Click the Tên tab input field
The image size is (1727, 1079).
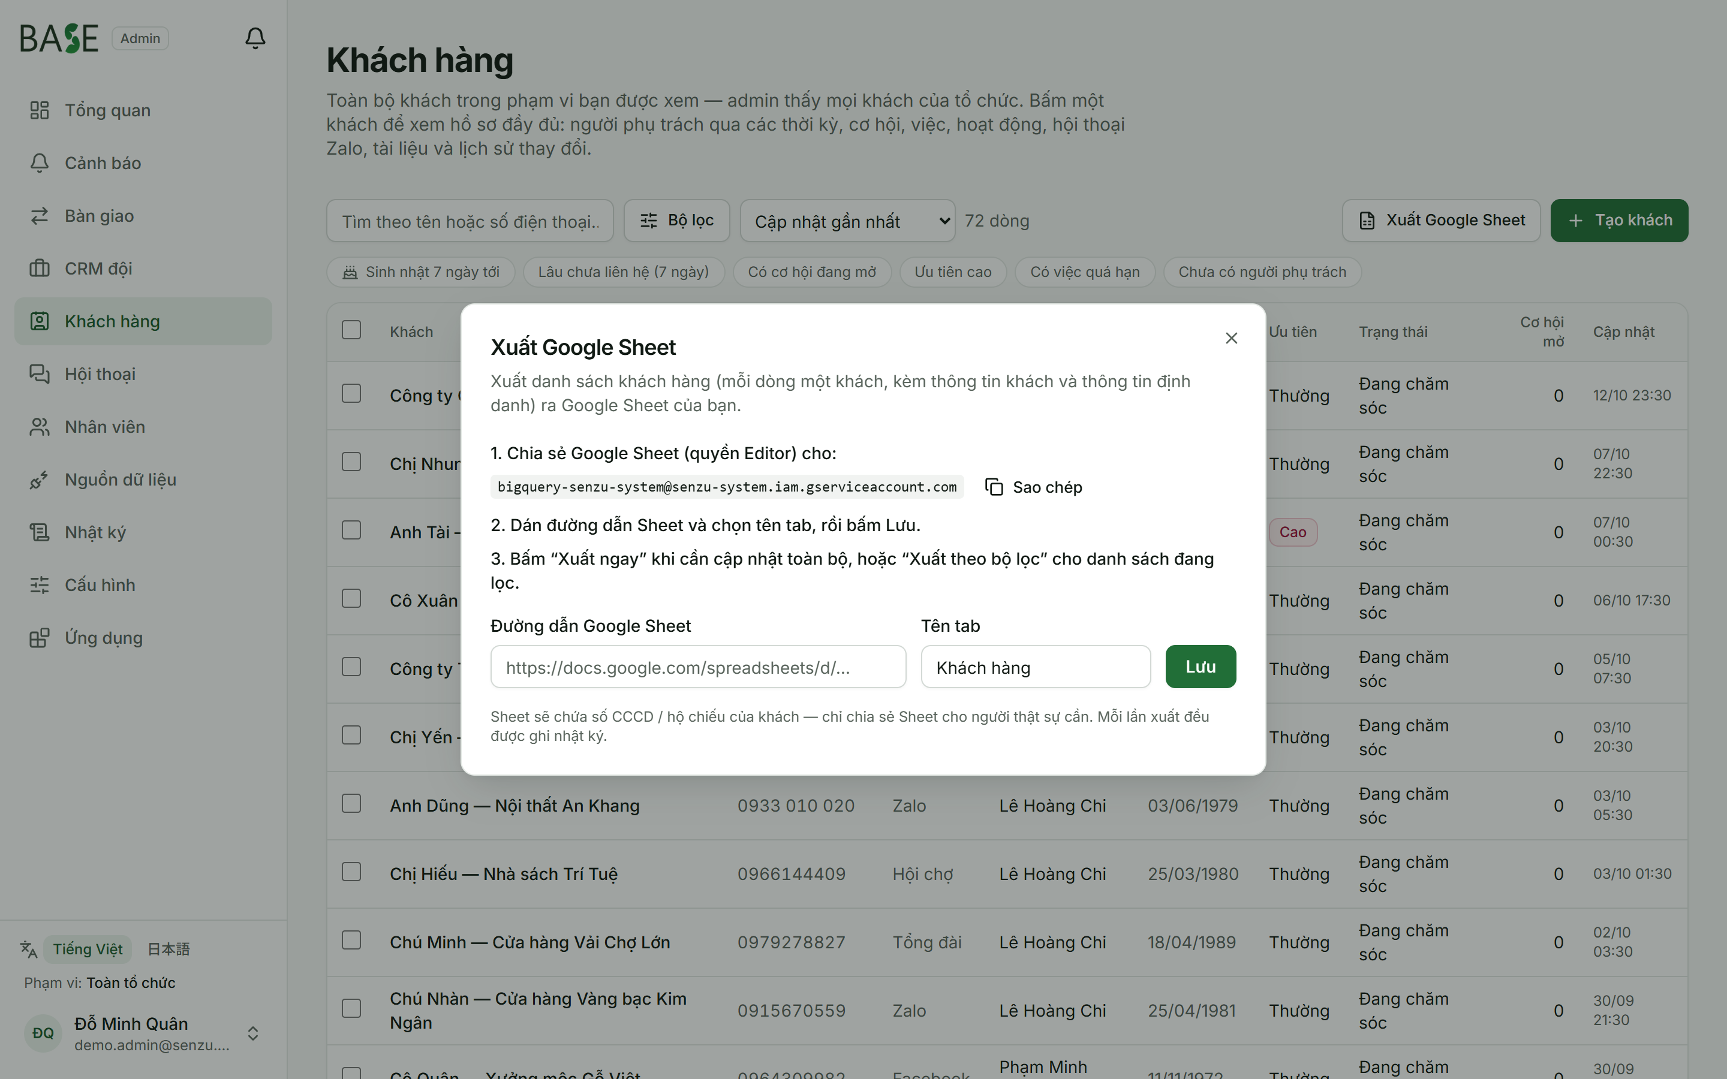[1036, 667]
